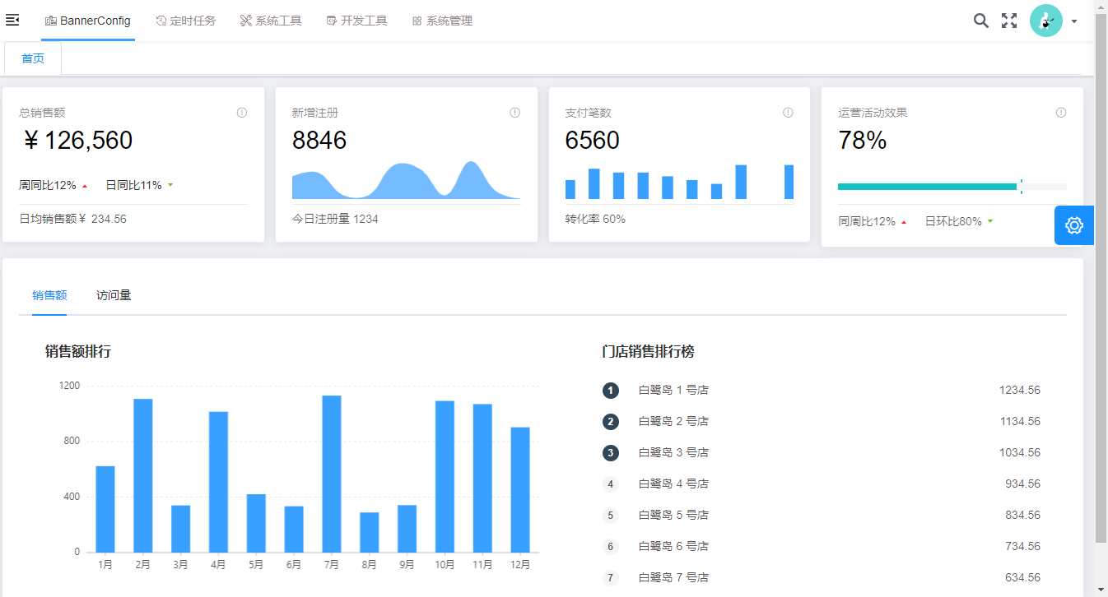The height and width of the screenshot is (597, 1108).
Task: Click the 78% campaign effect figure
Action: [863, 141]
